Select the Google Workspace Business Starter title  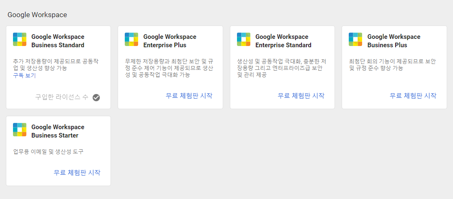[58, 131]
